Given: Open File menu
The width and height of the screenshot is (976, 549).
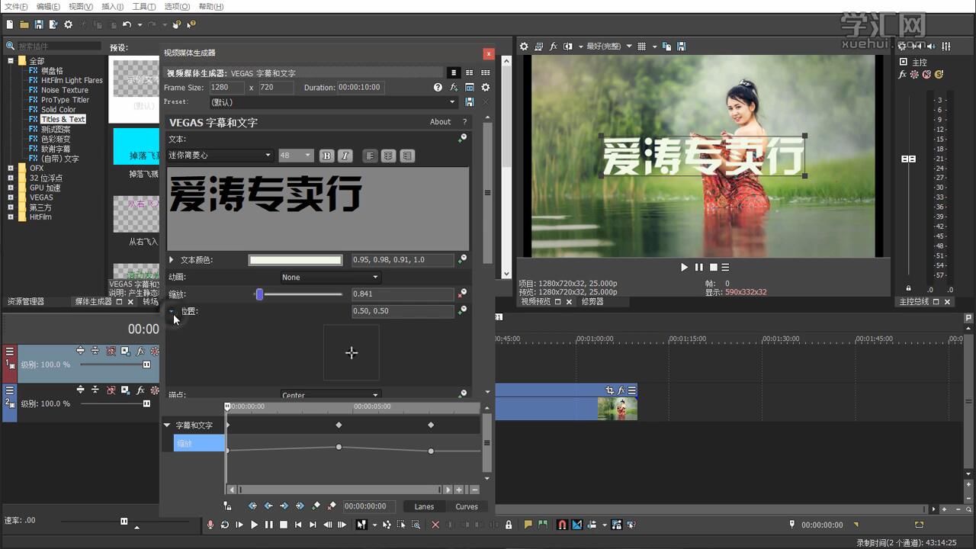Looking at the screenshot, I should [x=16, y=7].
